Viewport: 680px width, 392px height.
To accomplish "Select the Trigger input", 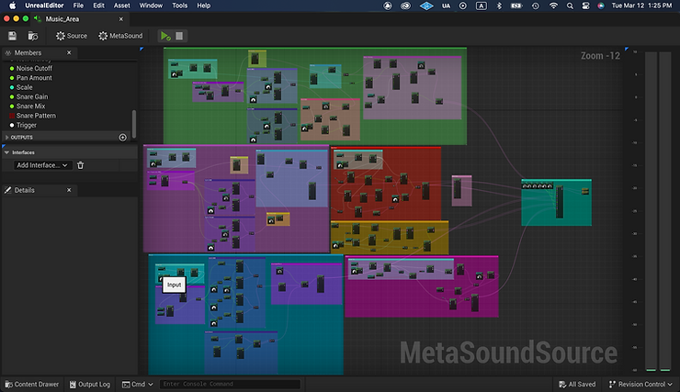I will pos(27,125).
